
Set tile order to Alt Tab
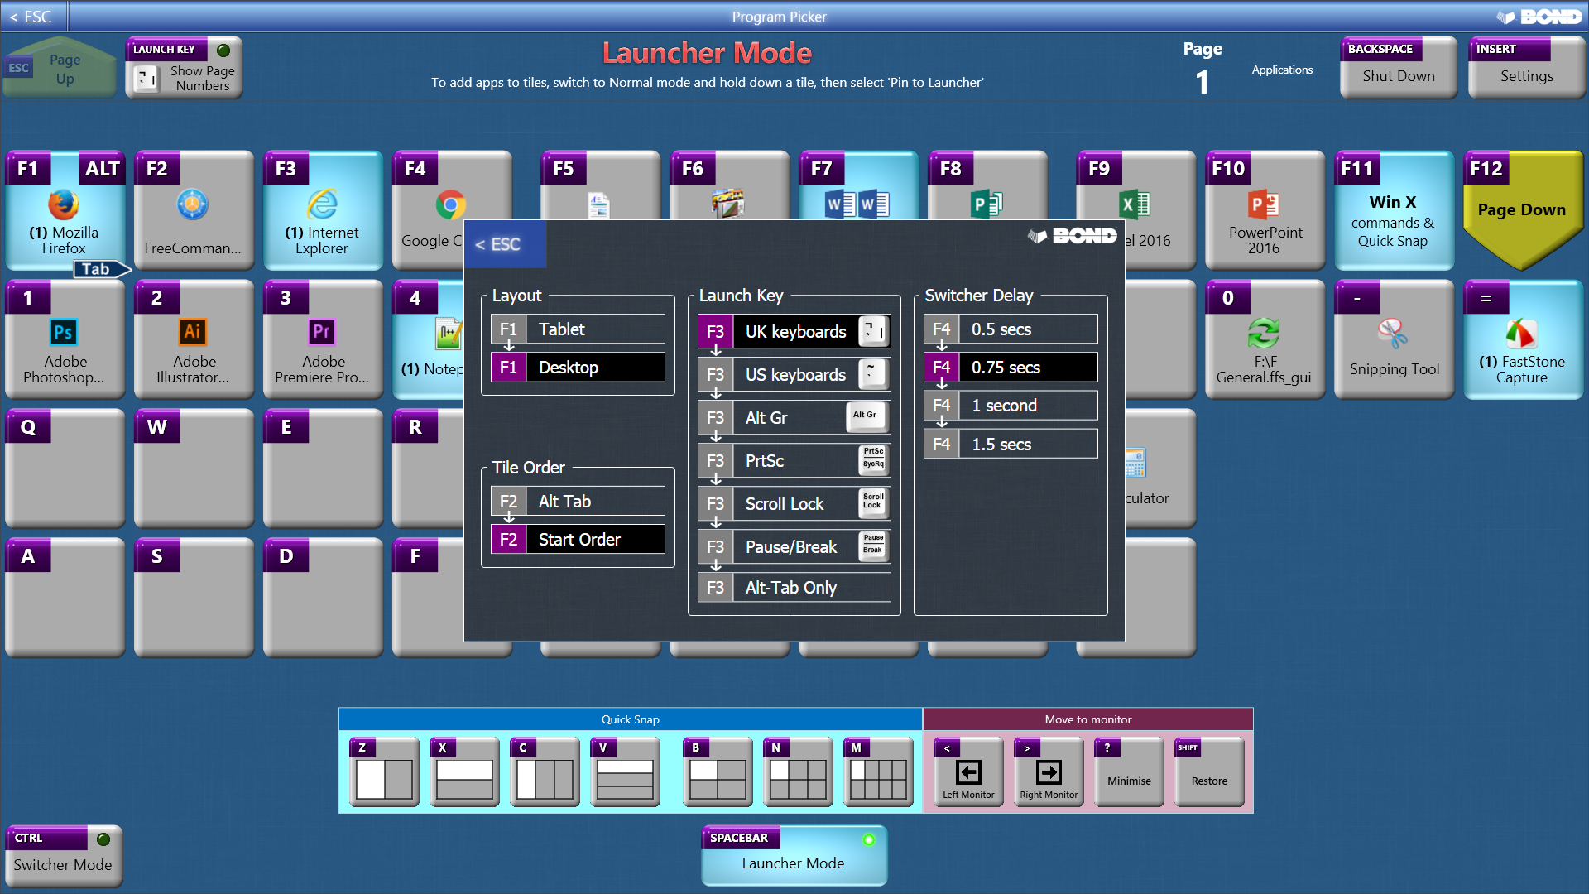pyautogui.click(x=578, y=502)
